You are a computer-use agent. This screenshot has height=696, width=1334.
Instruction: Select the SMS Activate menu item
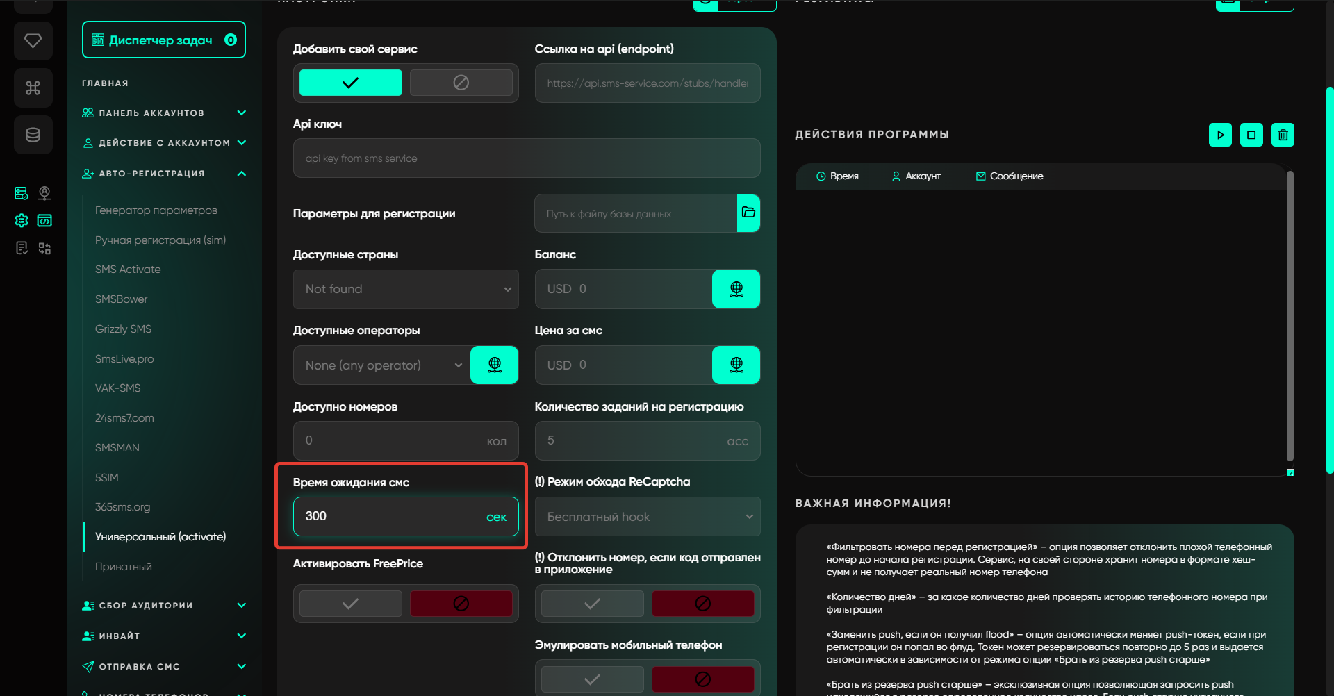pyautogui.click(x=128, y=270)
